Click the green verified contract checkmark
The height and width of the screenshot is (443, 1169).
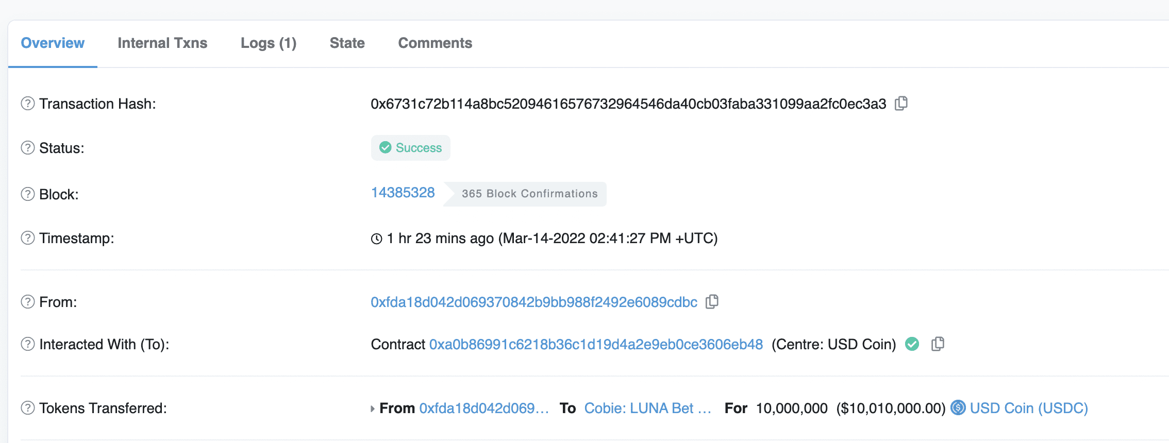click(912, 344)
